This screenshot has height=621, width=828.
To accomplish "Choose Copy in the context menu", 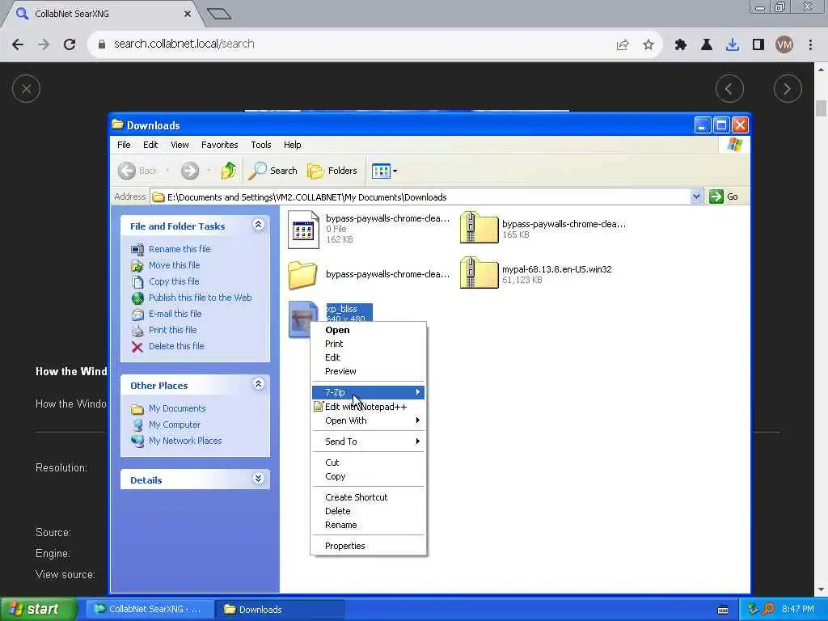I will point(368,476).
